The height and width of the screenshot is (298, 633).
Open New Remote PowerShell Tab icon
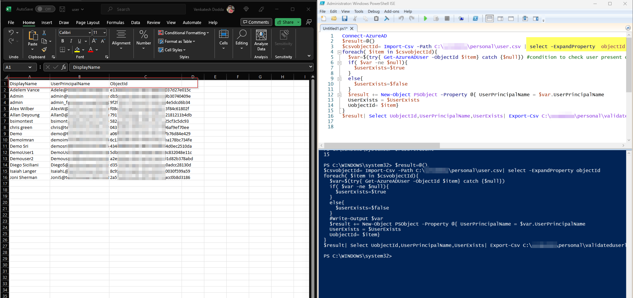coord(461,19)
